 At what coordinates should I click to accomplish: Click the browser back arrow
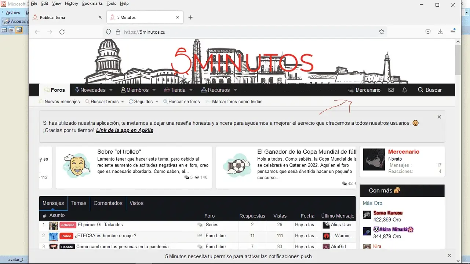[37, 32]
